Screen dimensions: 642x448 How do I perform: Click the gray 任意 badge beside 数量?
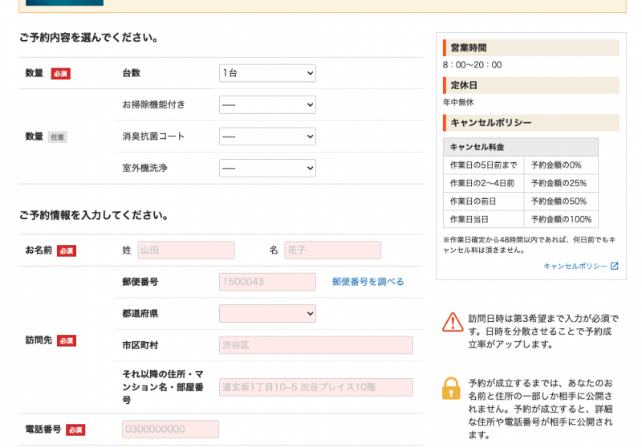pos(57,137)
